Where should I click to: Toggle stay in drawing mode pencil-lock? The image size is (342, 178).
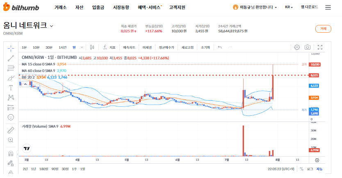[11, 163]
